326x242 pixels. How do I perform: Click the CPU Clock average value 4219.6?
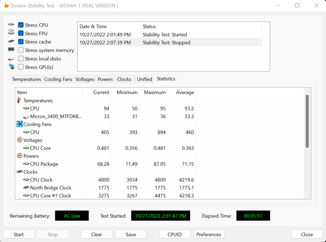(187, 180)
